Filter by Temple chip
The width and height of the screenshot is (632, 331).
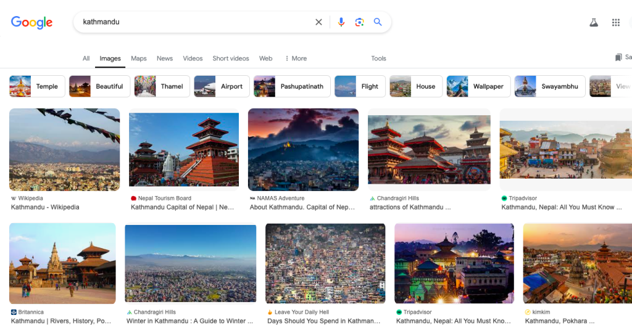(37, 86)
